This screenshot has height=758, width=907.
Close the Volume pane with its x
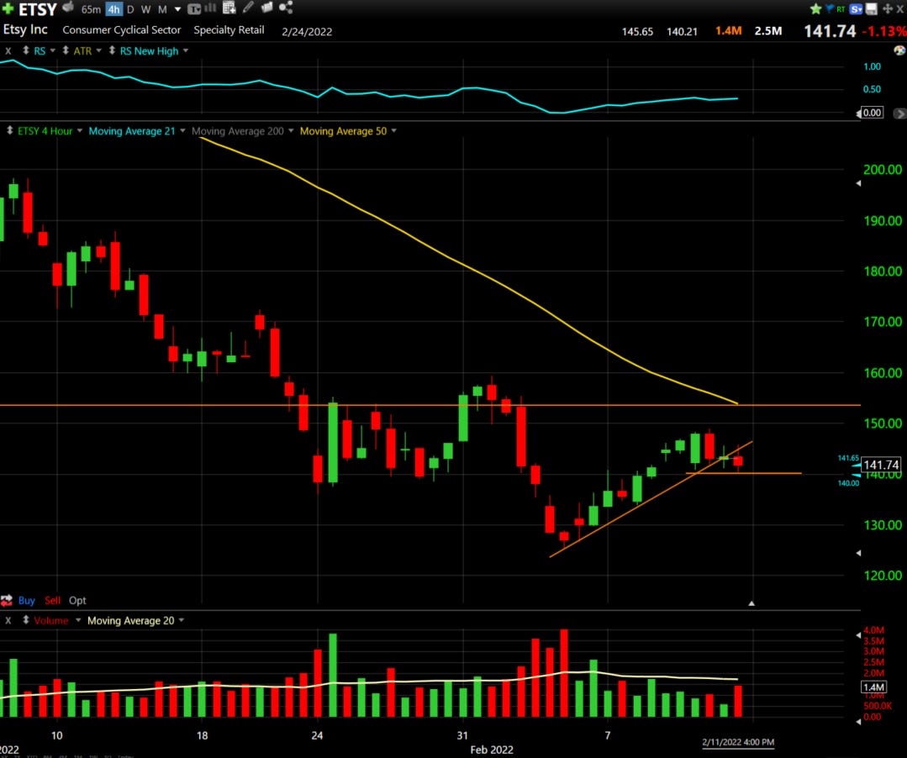[x=8, y=620]
